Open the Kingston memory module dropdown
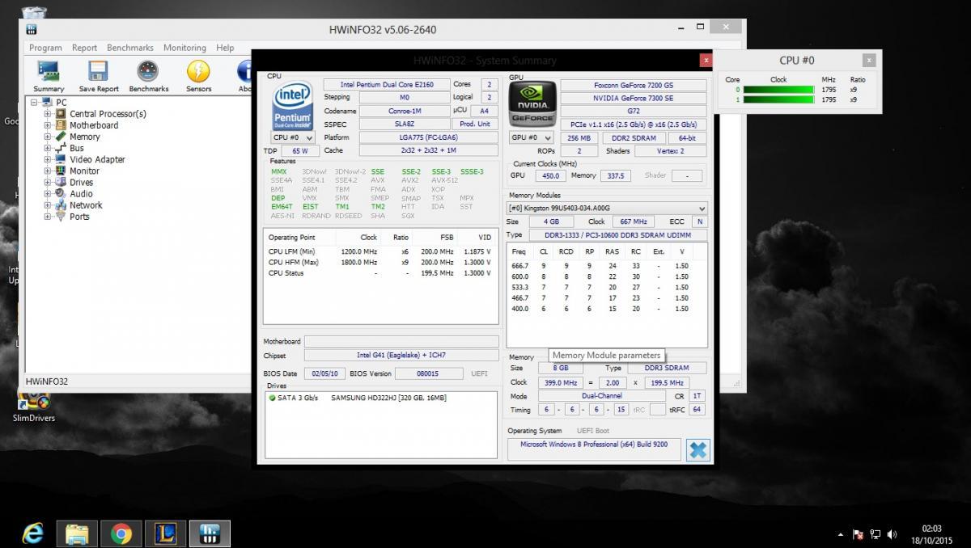The width and height of the screenshot is (971, 548). [x=607, y=208]
